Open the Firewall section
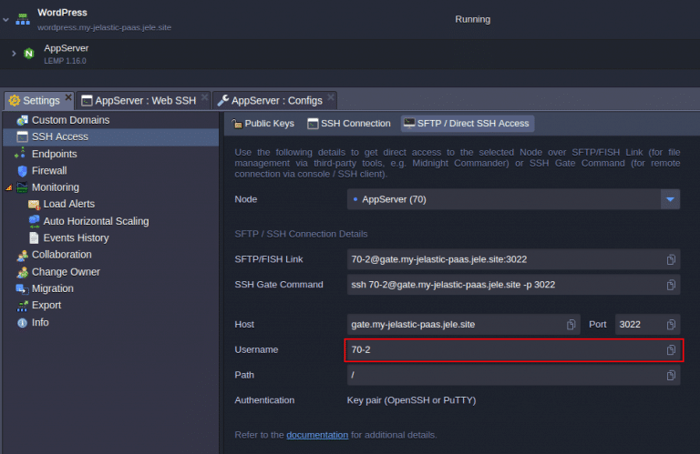Image resolution: width=700 pixels, height=454 pixels. 110,171
